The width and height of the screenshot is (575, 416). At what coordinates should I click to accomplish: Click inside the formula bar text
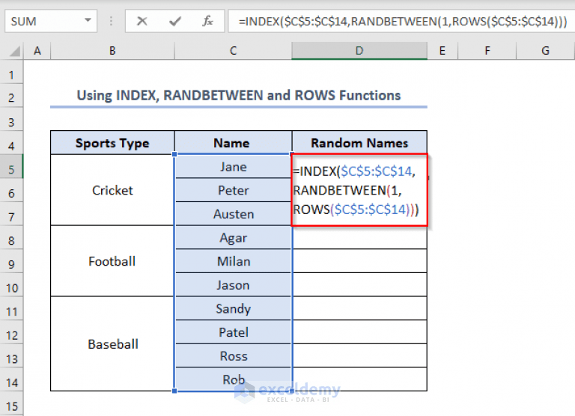tap(402, 21)
